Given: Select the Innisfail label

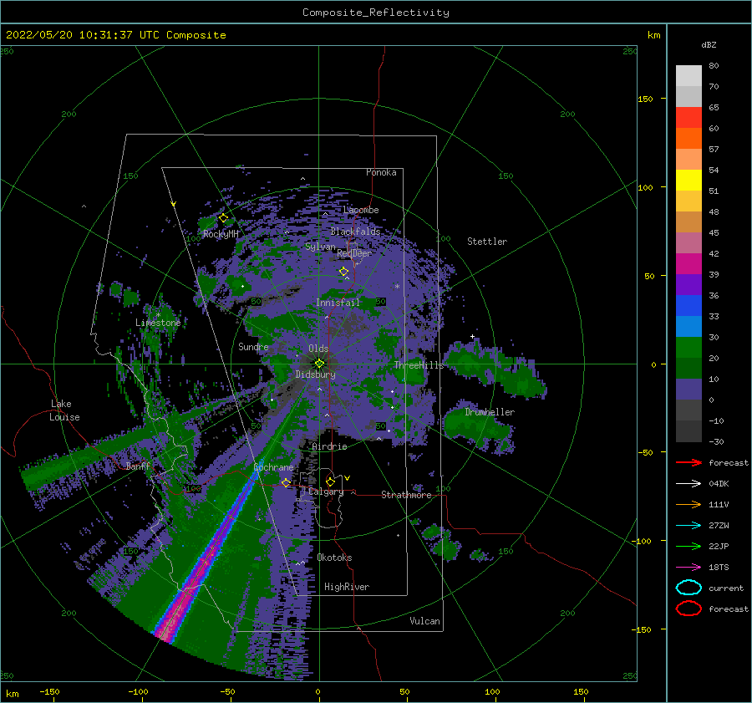Looking at the screenshot, I should 338,303.
